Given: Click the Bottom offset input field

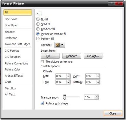Looking at the screenshot, I should pyautogui.click(x=91, y=82).
